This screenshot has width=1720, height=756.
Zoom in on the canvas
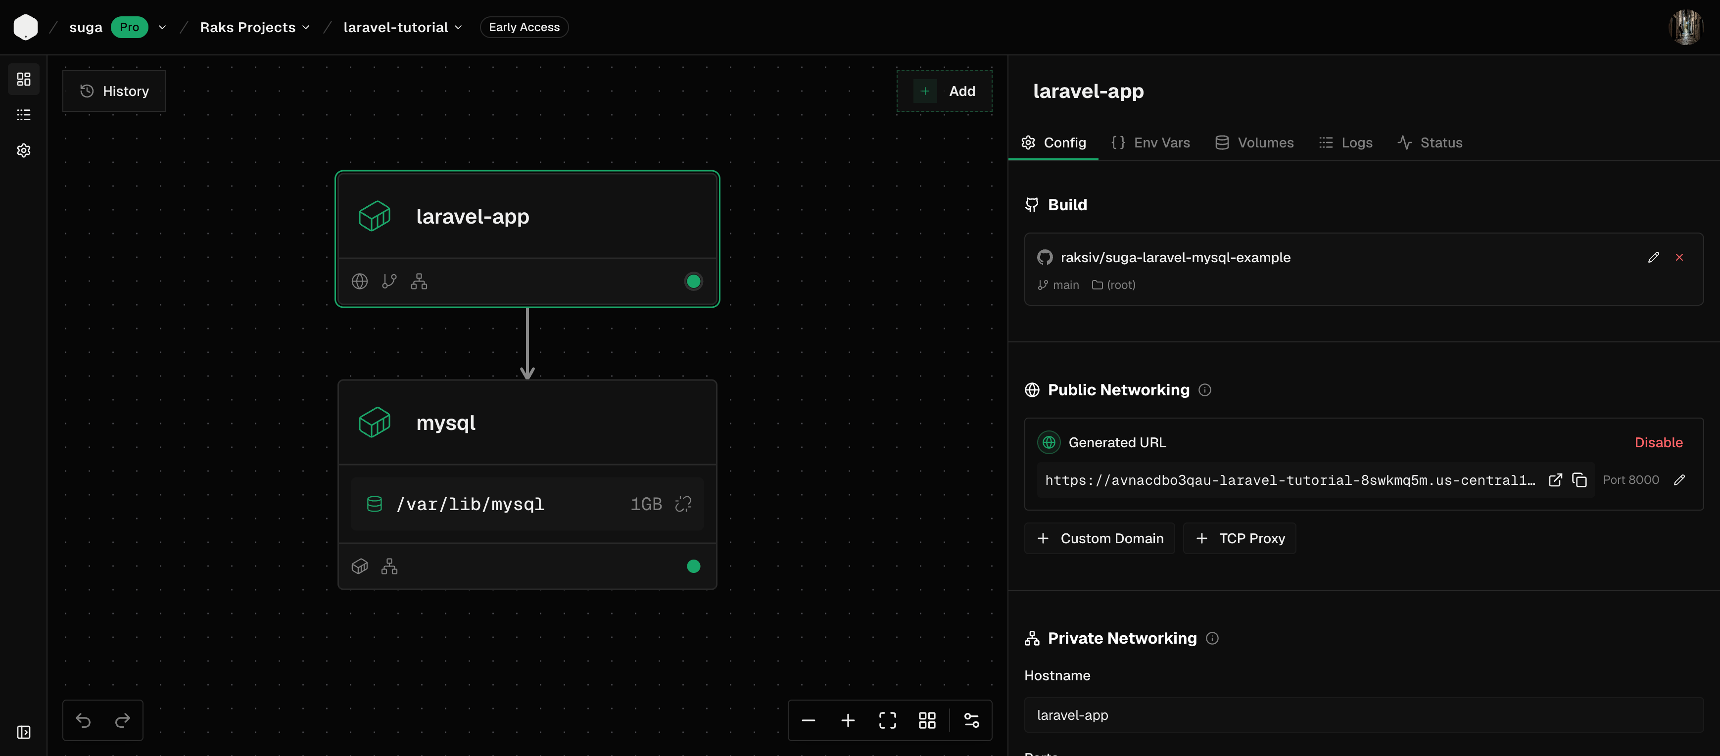848,720
